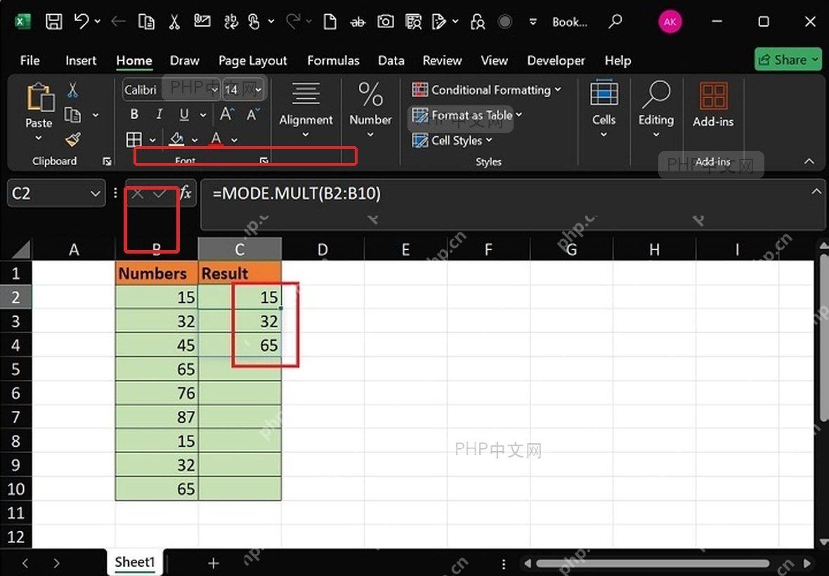Click the record macro circle icon
Viewport: 829px width, 576px height.
[505, 22]
